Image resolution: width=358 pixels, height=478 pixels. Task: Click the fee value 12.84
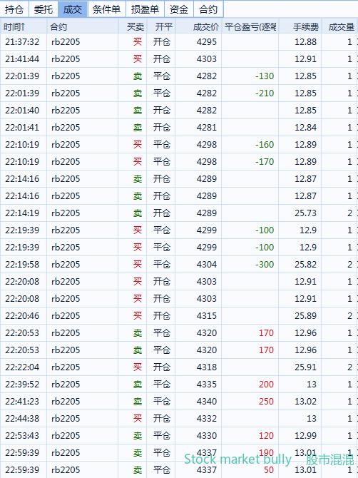[x=306, y=127]
